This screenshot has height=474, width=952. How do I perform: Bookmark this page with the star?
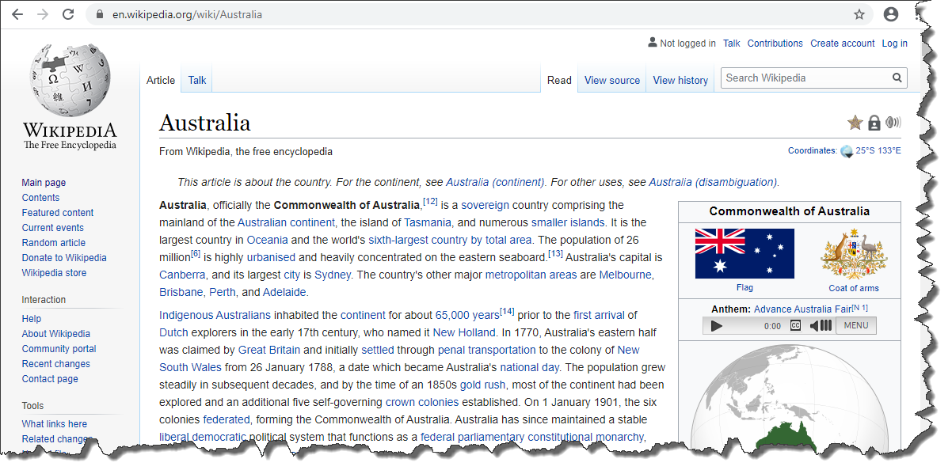[859, 14]
